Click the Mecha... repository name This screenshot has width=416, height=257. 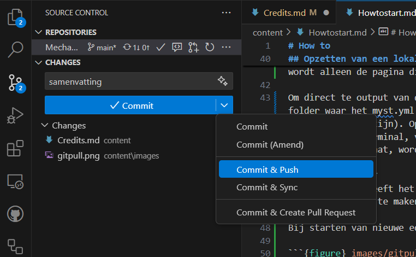tap(62, 48)
